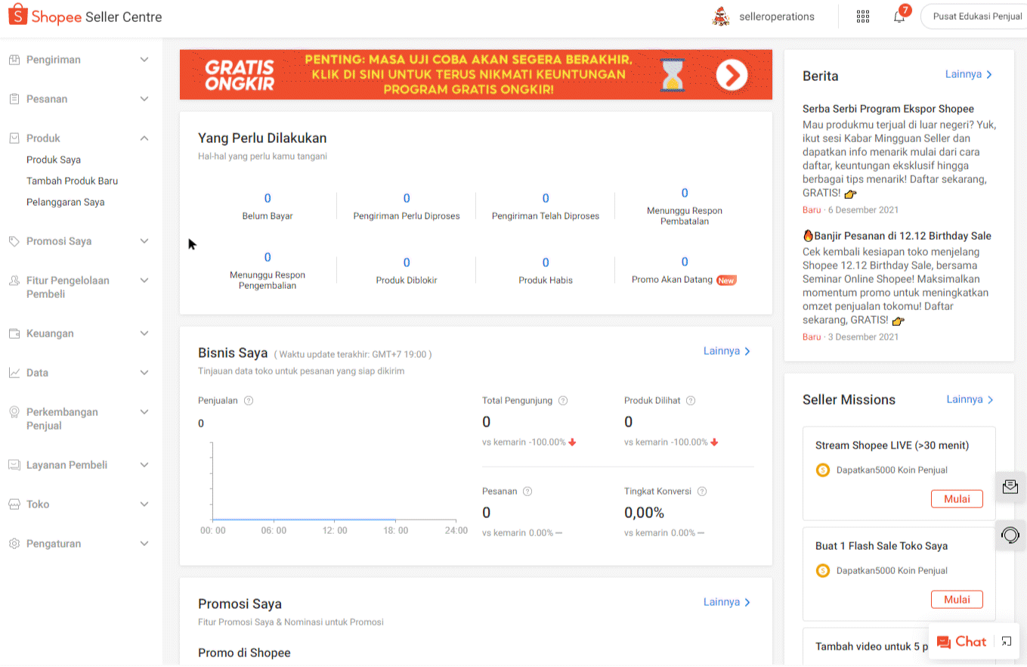Select Tambah Produk Baru menu item

tap(72, 181)
